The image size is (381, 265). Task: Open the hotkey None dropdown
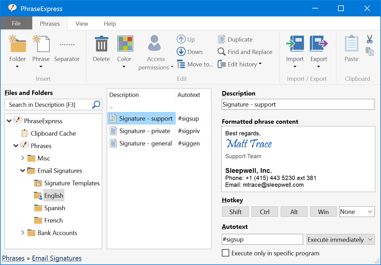(x=356, y=211)
